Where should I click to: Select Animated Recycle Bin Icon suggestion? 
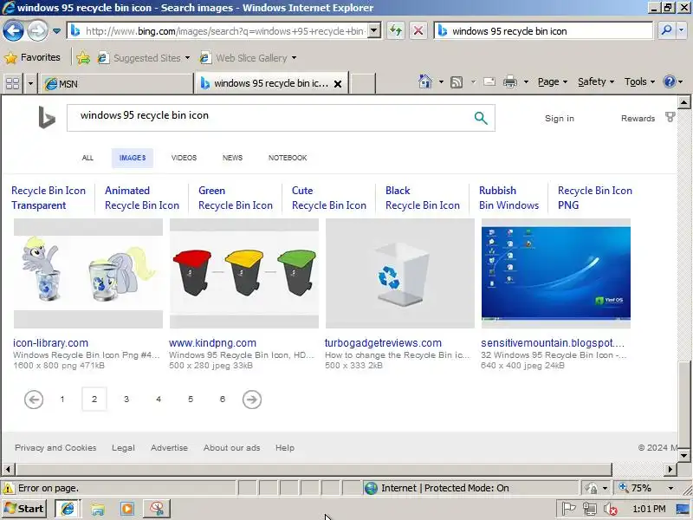point(142,198)
